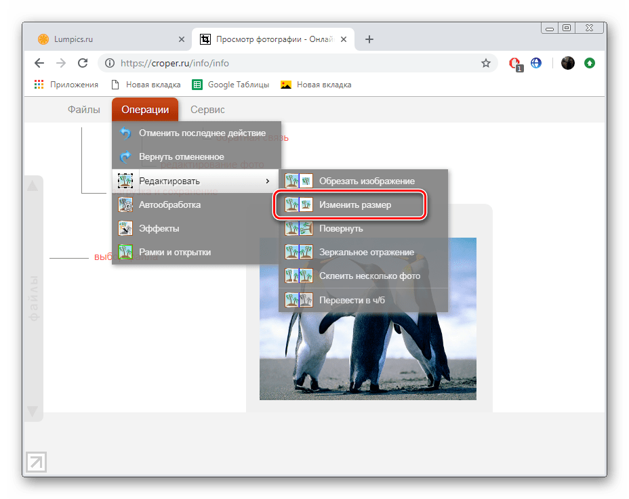Viewport: 629px width, 499px height.
Task: Click the Эффекты icon
Action: click(x=125, y=228)
